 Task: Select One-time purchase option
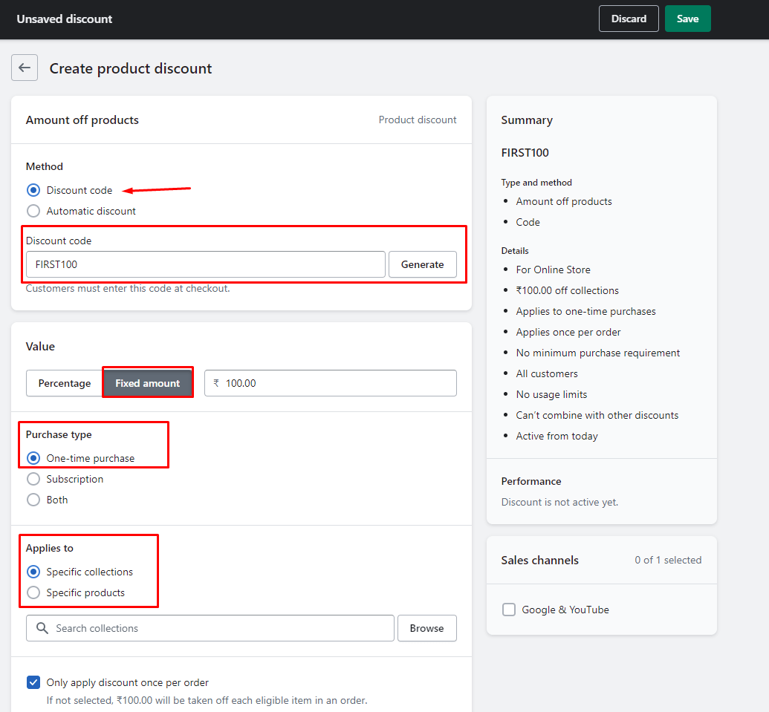coord(33,458)
